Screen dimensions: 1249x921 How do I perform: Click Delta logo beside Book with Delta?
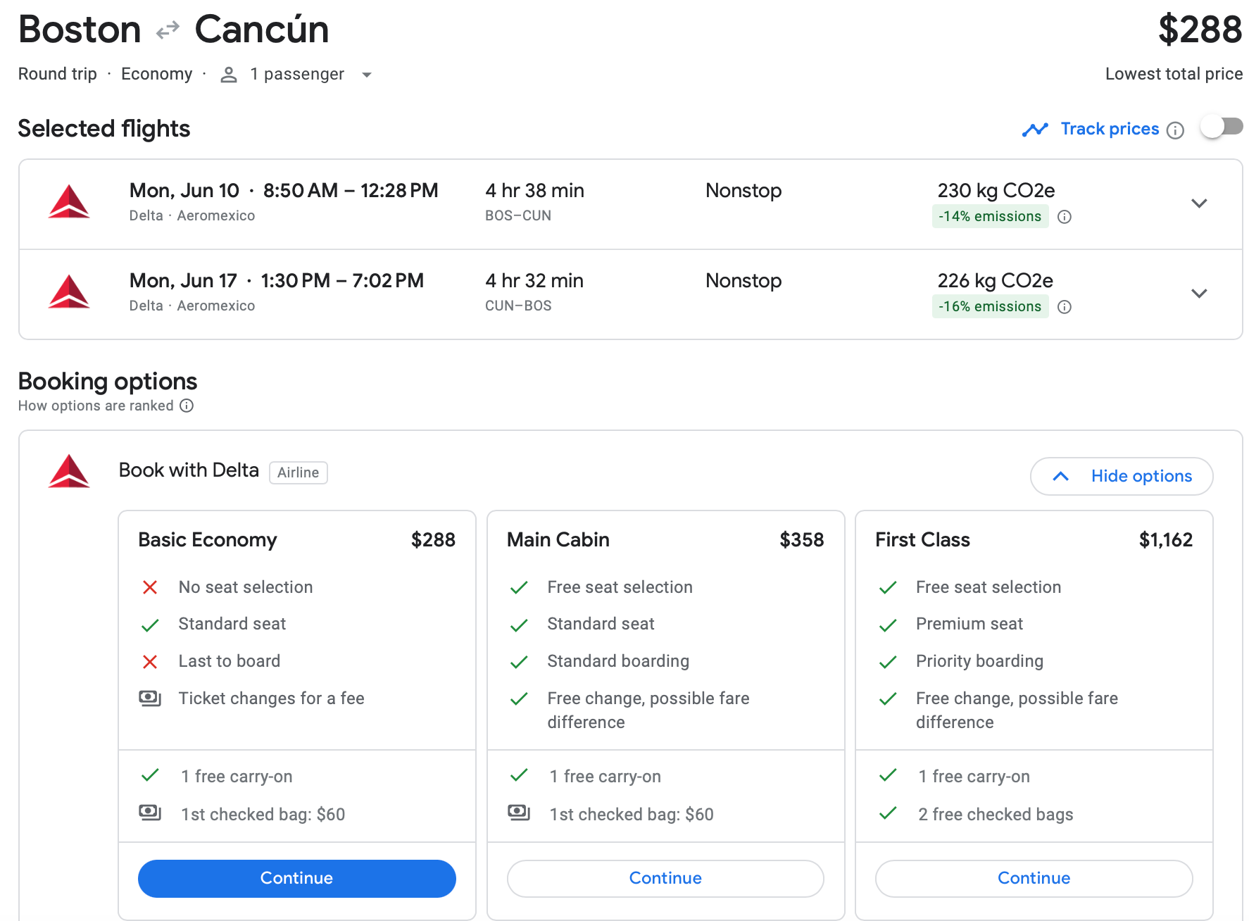click(69, 471)
